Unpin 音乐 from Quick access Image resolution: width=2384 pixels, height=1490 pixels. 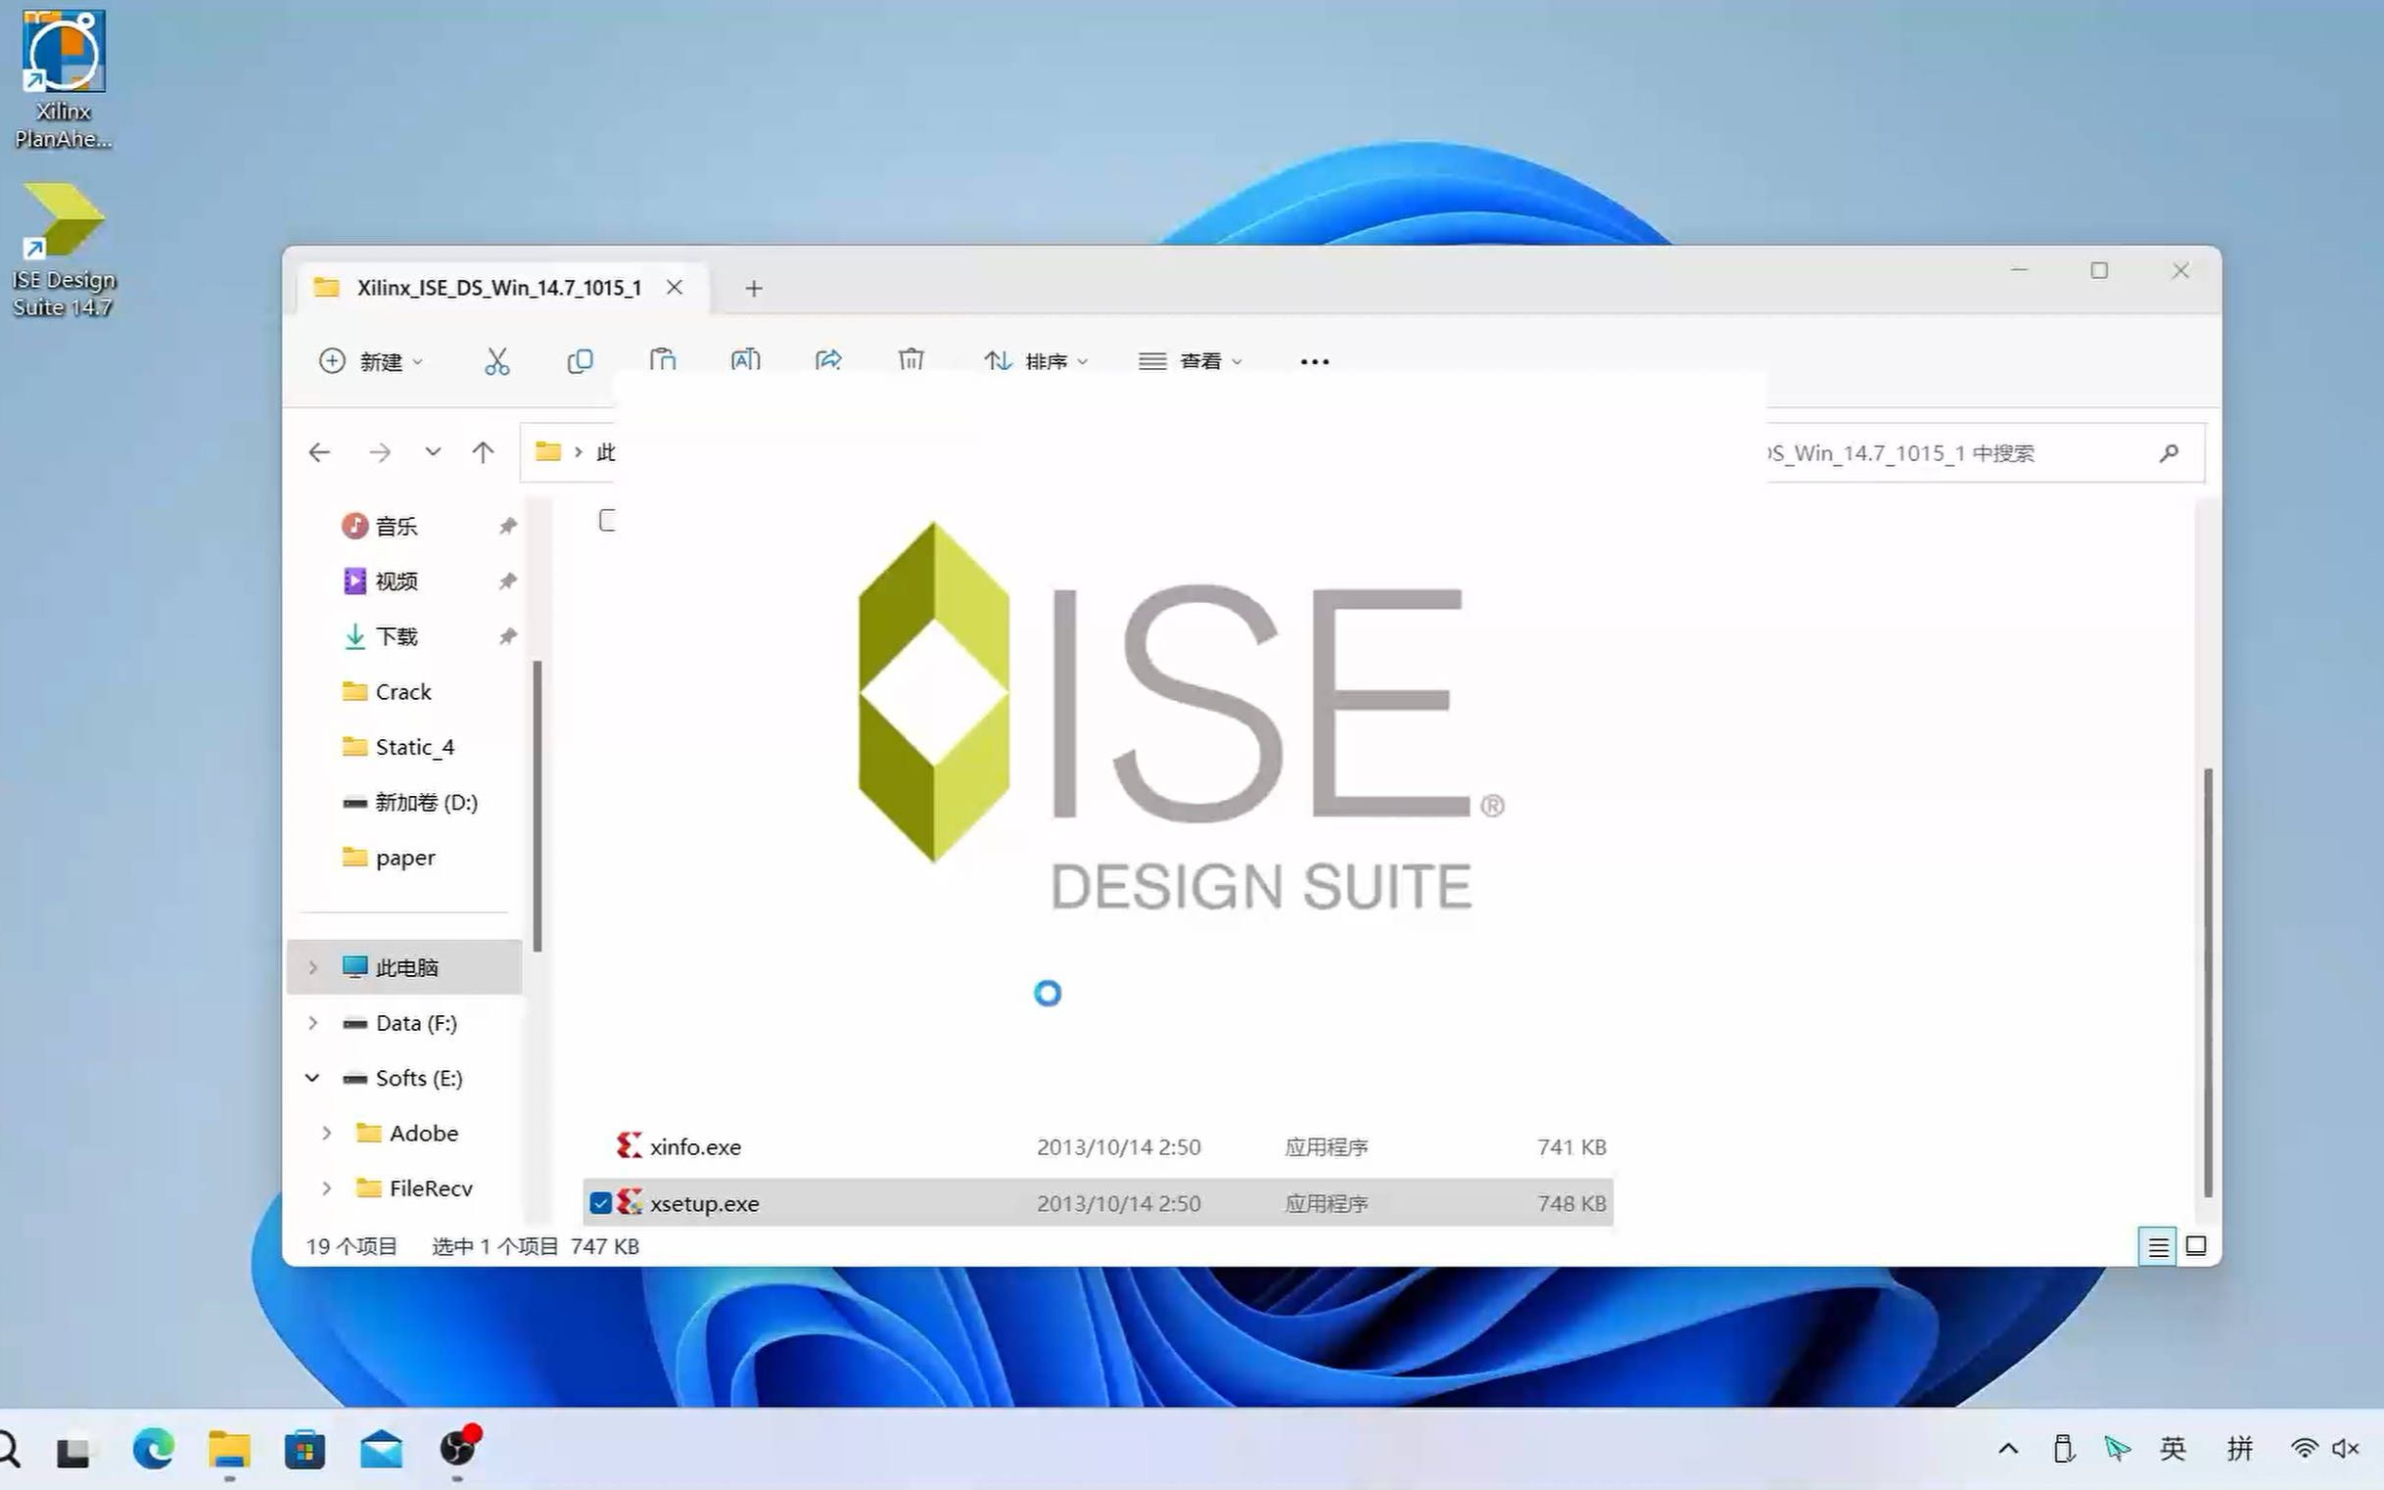coord(506,527)
